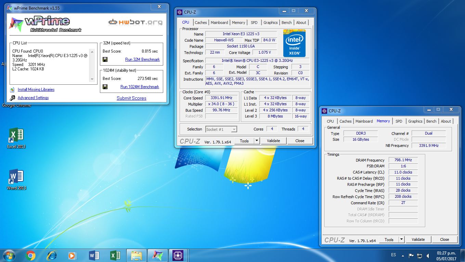Click Validate in main CPU-Z window
Screen dimensions: 465x262
pos(273,141)
